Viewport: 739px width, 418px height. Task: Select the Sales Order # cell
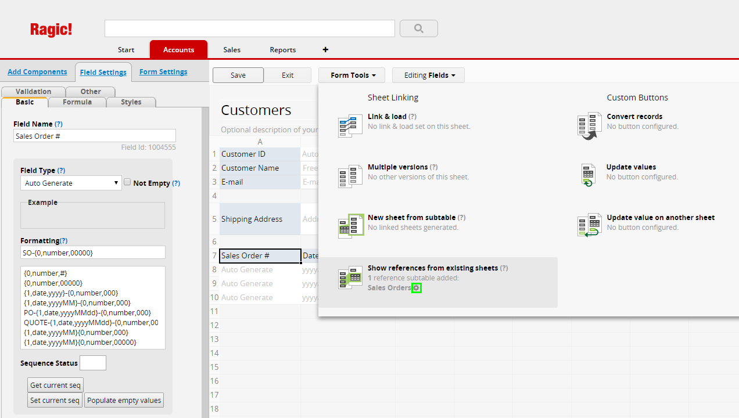(x=260, y=256)
